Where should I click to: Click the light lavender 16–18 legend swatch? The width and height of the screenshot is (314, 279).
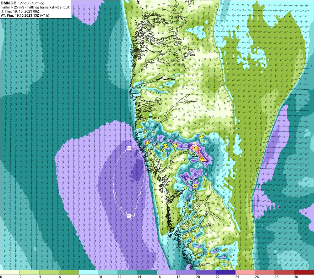(x=167, y=272)
